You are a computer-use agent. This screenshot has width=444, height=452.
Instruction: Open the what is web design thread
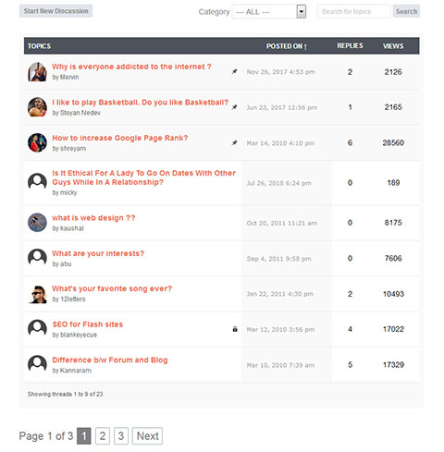[x=93, y=218]
